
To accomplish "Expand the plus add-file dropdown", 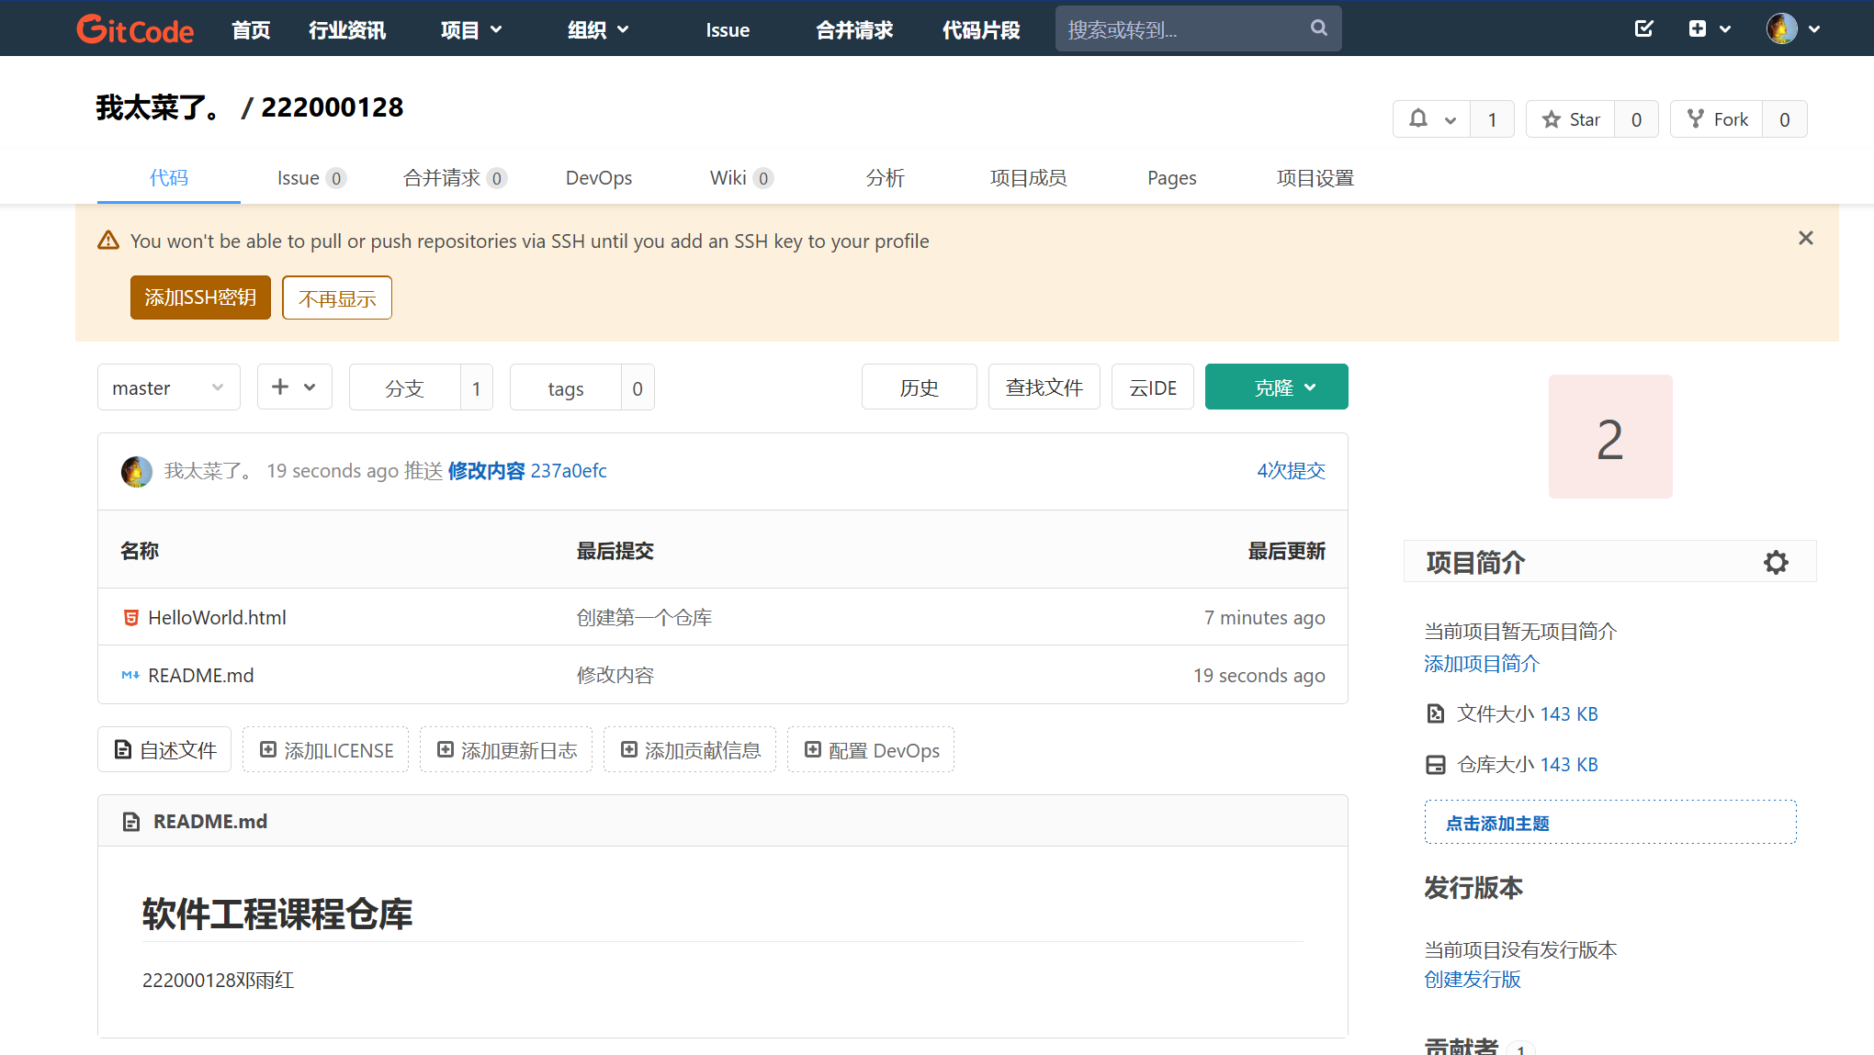I will (x=294, y=387).
